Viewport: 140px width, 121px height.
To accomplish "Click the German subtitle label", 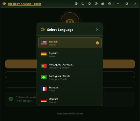I will (53, 102).
